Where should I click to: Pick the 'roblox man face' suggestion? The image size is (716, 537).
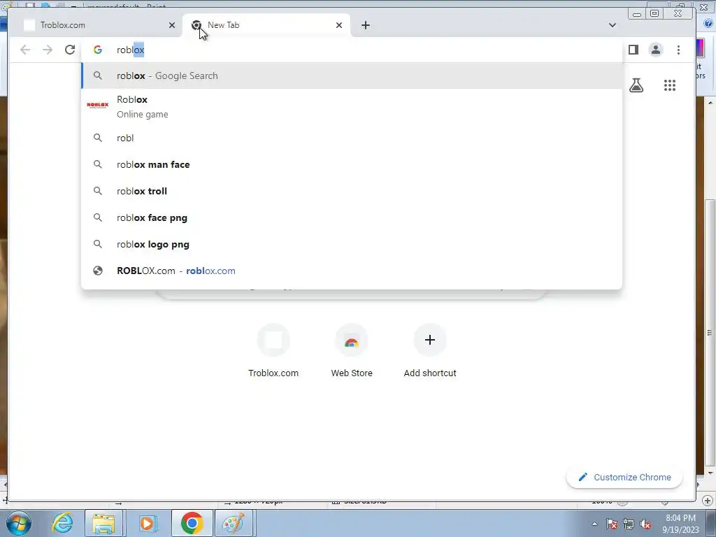[x=352, y=164]
